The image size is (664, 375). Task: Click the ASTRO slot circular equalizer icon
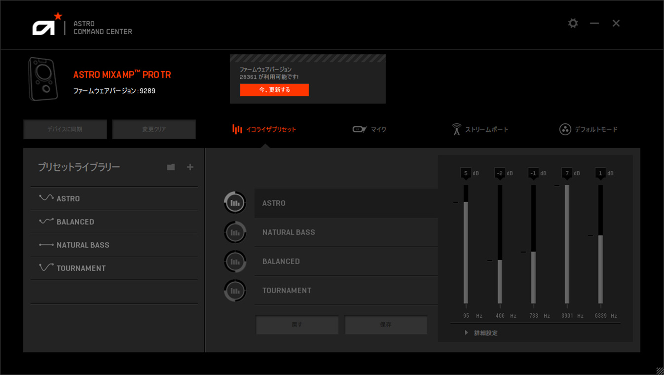235,203
